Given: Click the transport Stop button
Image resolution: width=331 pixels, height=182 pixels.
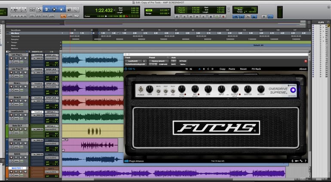Looking at the screenshot, I should click(210, 16).
